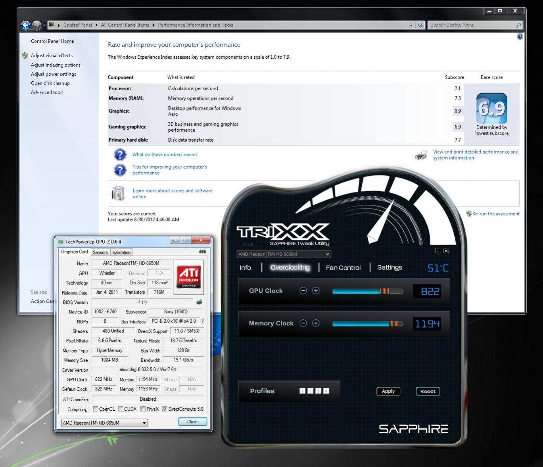Viewport: 543px width, 467px height.
Task: Click the shield icon next to Re-run the assessment
Action: click(469, 213)
